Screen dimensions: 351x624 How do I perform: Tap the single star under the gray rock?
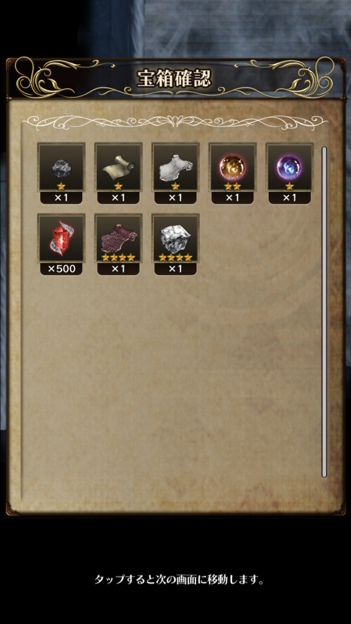tap(61, 186)
